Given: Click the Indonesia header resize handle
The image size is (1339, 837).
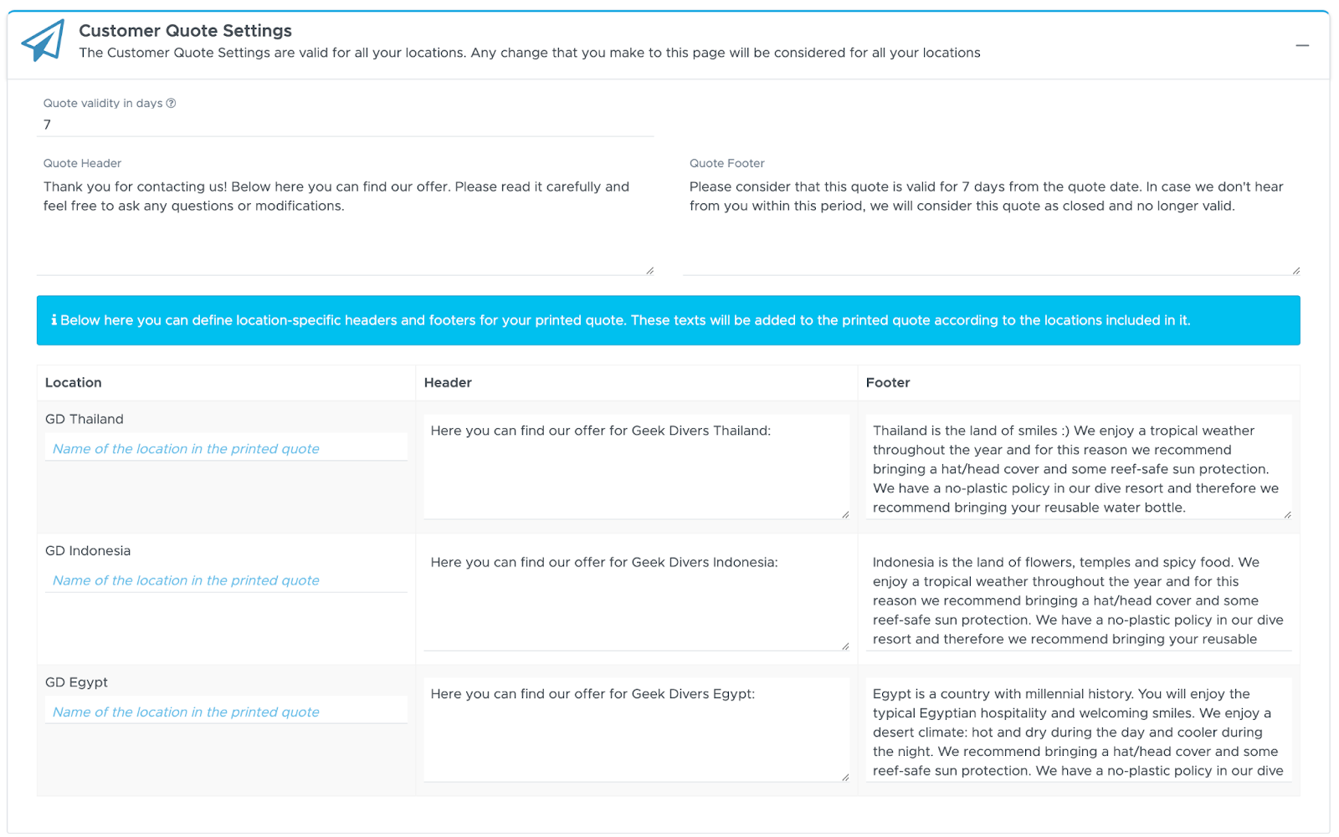Looking at the screenshot, I should point(845,646).
